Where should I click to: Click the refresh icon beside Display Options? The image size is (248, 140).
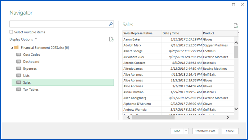(111, 39)
